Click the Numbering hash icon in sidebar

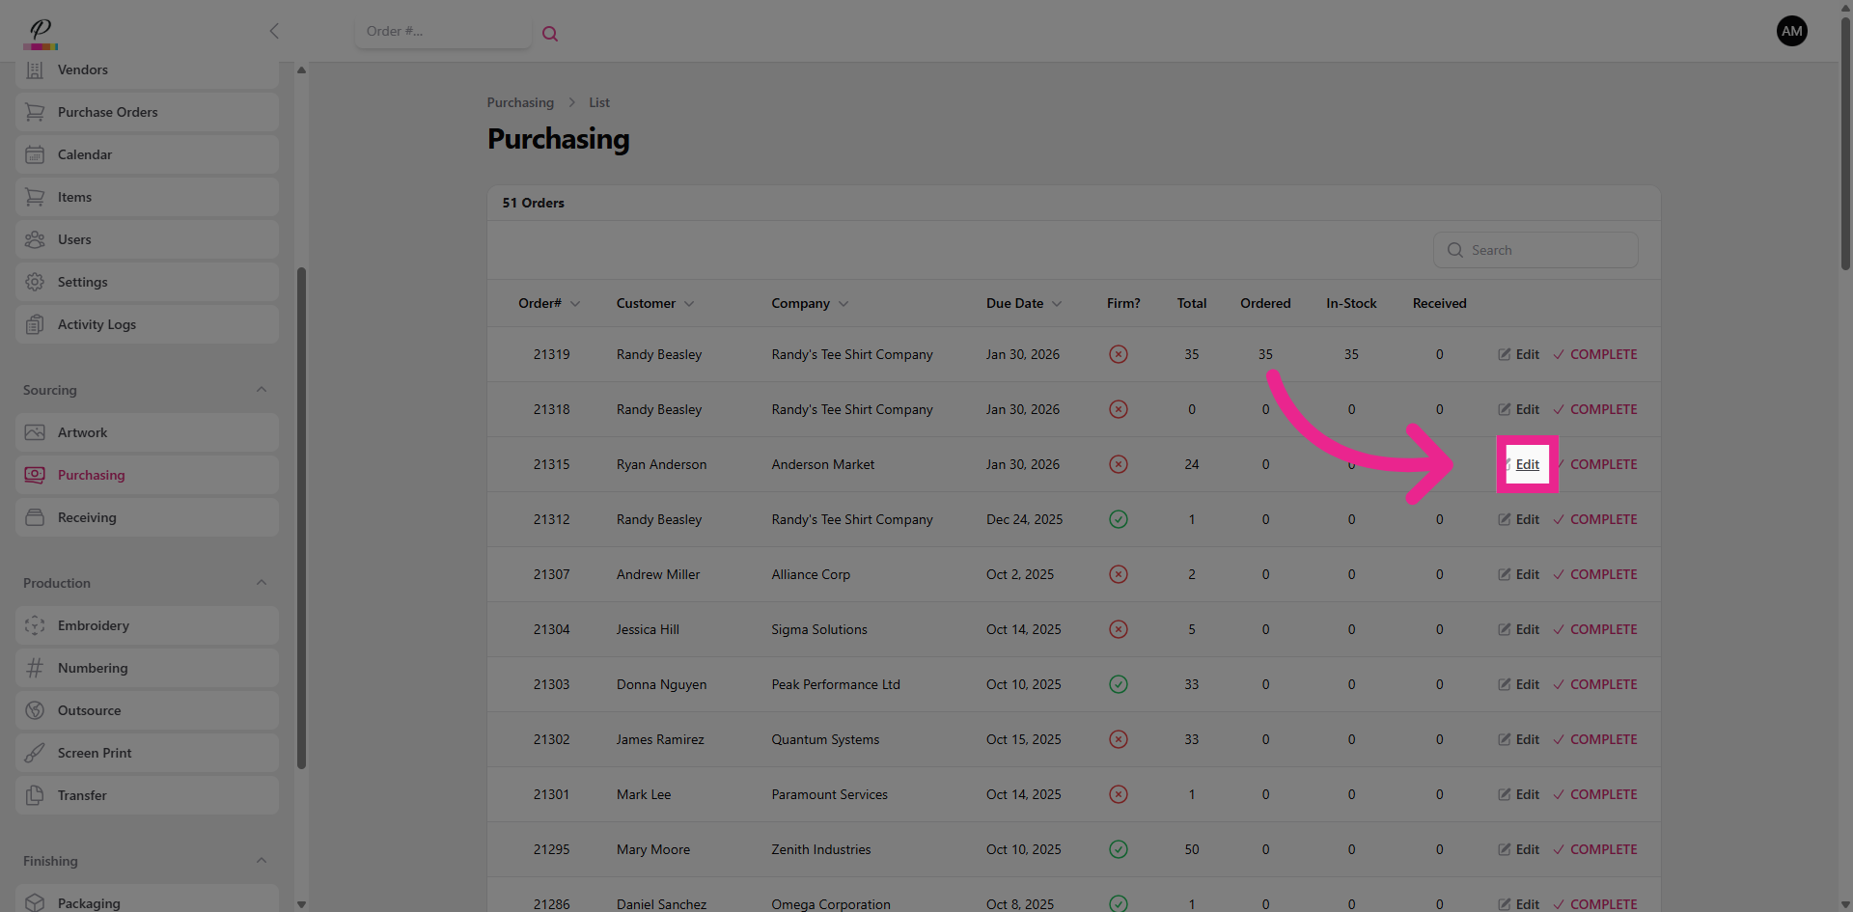[x=35, y=668]
